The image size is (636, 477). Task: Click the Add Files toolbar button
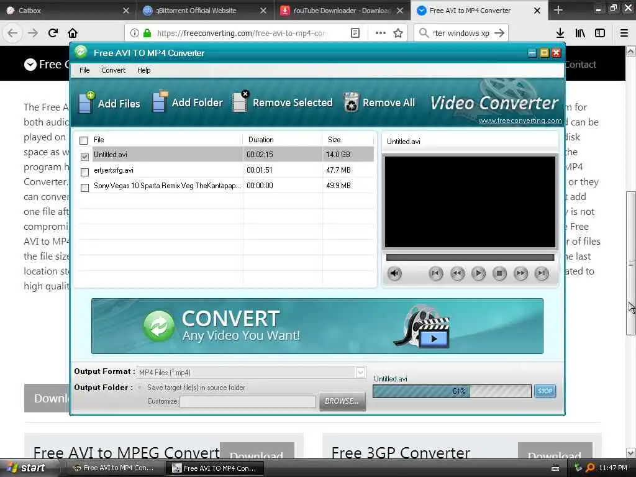point(109,102)
